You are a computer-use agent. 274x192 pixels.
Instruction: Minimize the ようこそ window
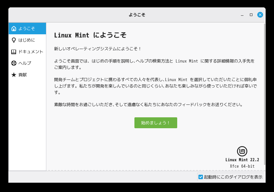pos(242,15)
